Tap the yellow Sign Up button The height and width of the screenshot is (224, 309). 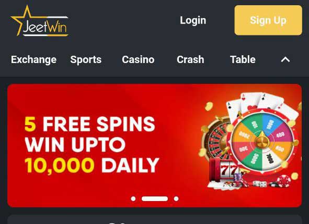point(268,20)
